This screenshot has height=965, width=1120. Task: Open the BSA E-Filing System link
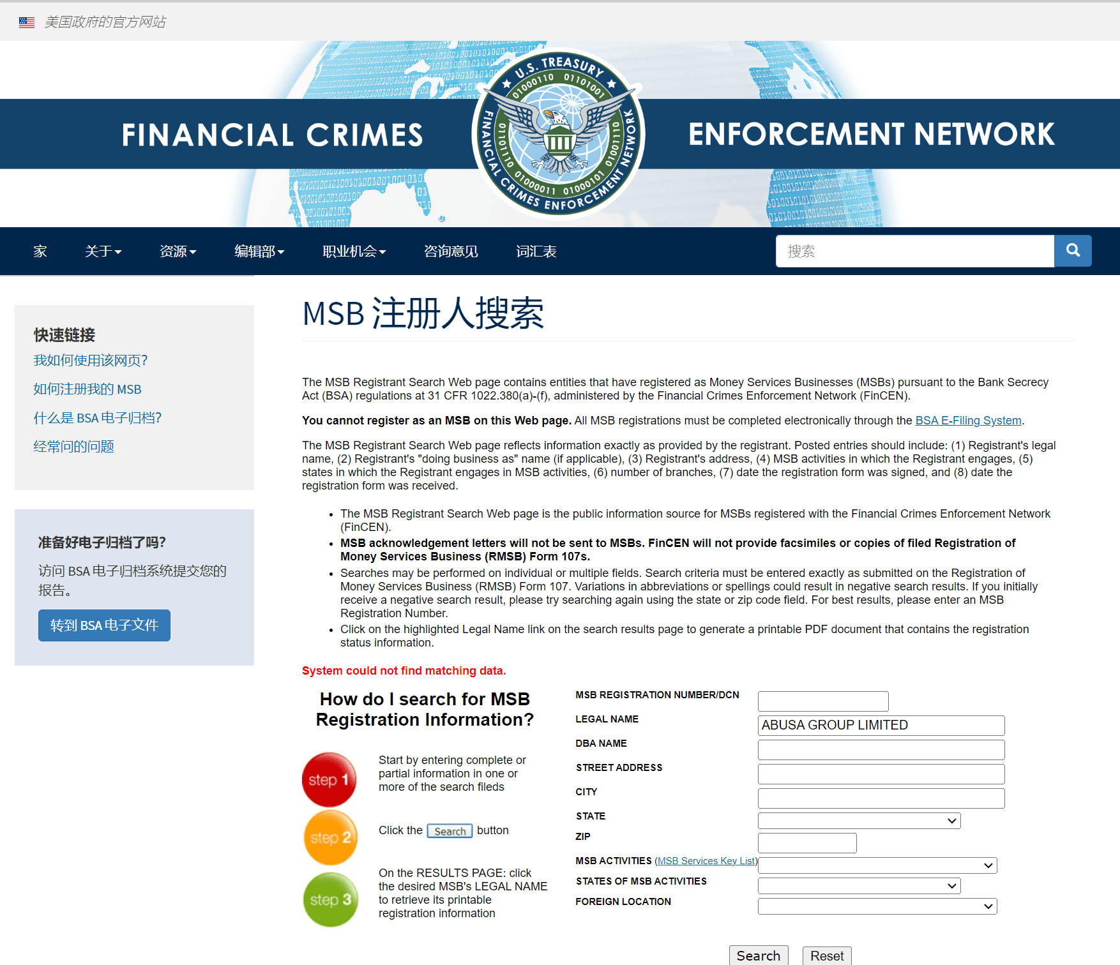[x=968, y=421]
